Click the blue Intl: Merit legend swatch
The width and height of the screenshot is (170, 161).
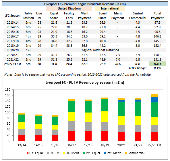click(105, 153)
